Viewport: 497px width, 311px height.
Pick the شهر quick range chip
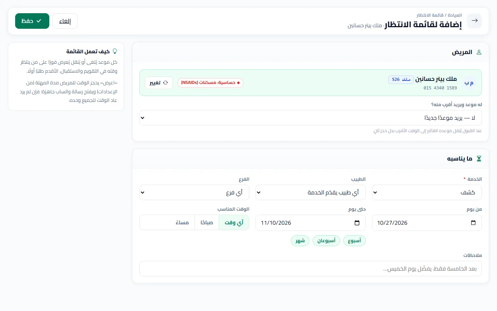[x=300, y=241]
